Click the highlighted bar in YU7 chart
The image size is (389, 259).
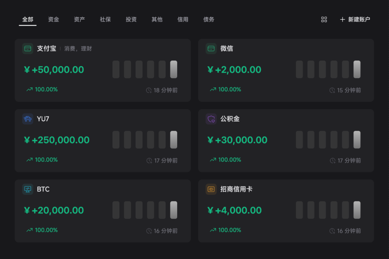pyautogui.click(x=174, y=140)
